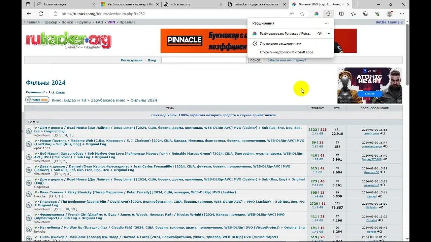View site information lock icon

click(55, 14)
